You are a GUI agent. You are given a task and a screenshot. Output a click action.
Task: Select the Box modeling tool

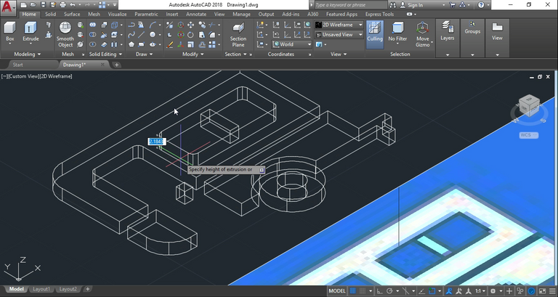[x=10, y=32]
